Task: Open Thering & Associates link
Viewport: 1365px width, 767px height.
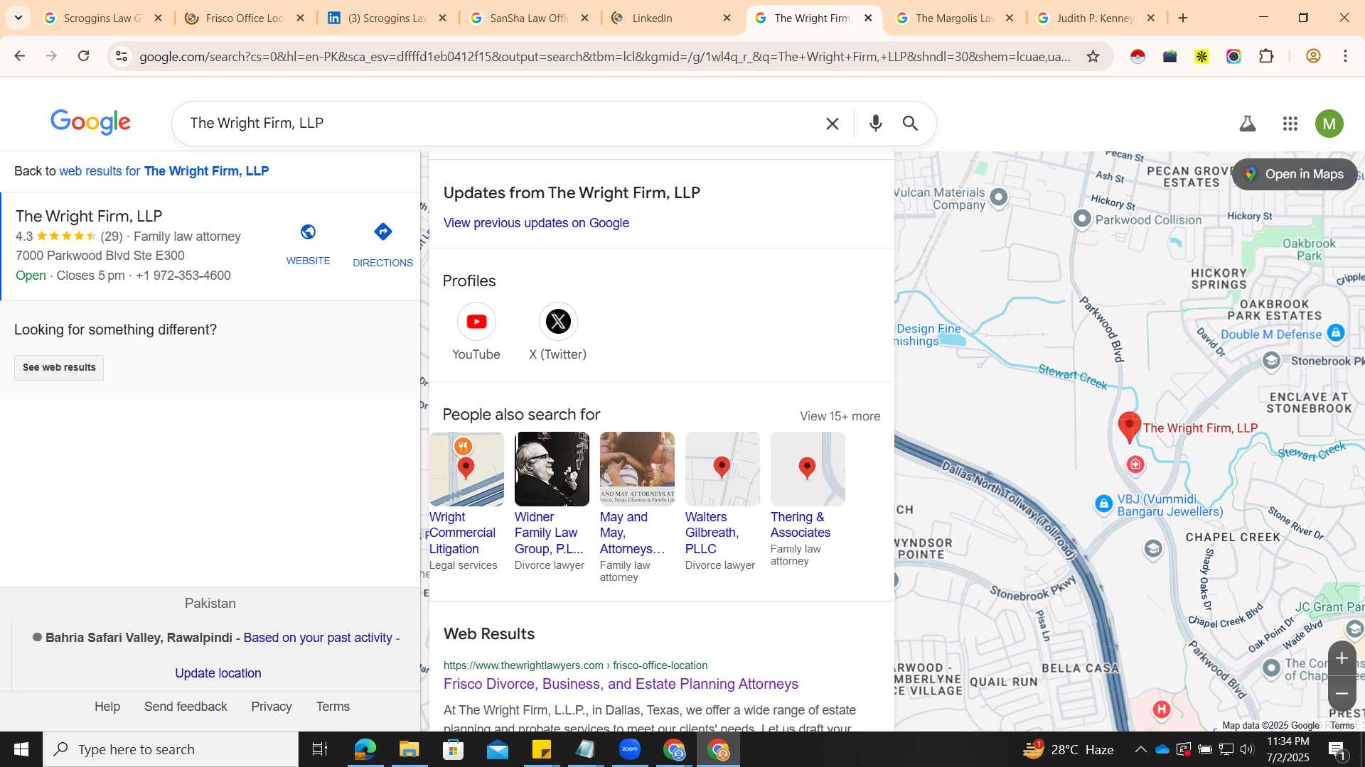Action: [x=801, y=525]
